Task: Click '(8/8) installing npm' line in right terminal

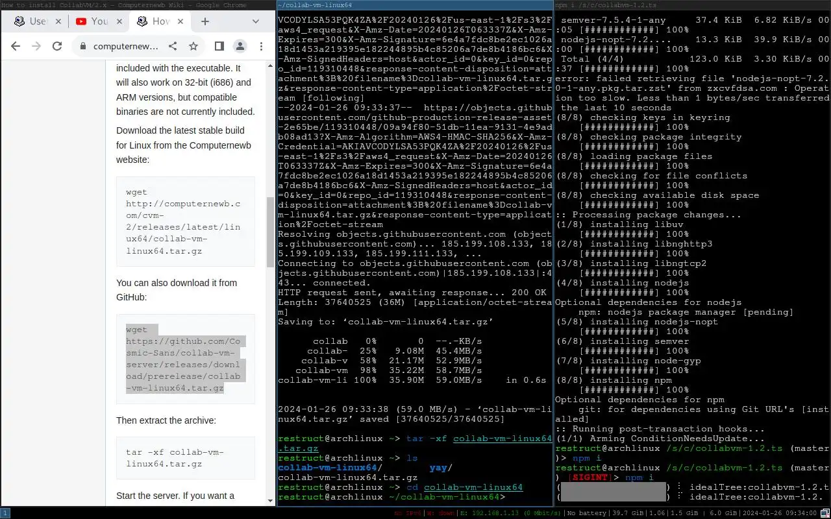Action: pyautogui.click(x=614, y=380)
